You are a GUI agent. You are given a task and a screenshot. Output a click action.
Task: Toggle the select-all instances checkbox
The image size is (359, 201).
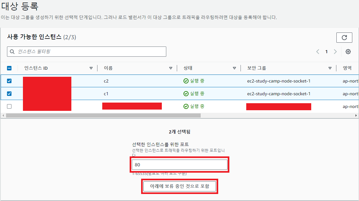pyautogui.click(x=9, y=68)
